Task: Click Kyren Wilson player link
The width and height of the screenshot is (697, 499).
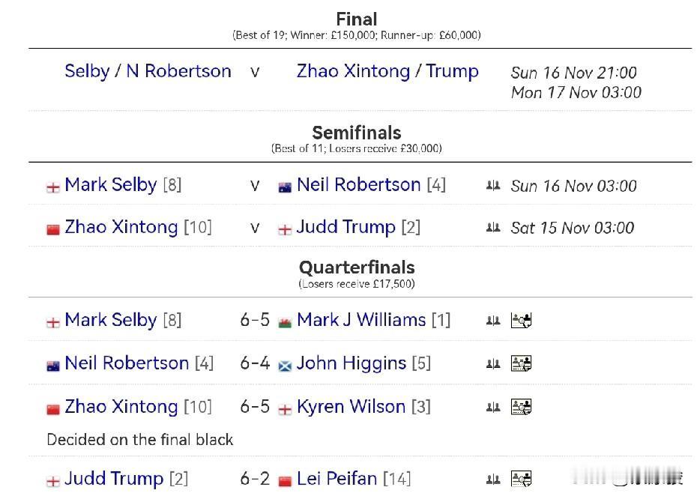Action: point(351,407)
